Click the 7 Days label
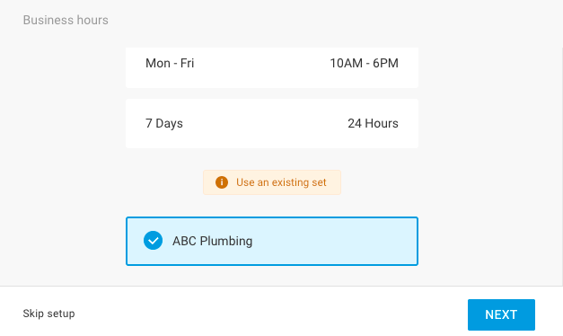 pos(164,124)
